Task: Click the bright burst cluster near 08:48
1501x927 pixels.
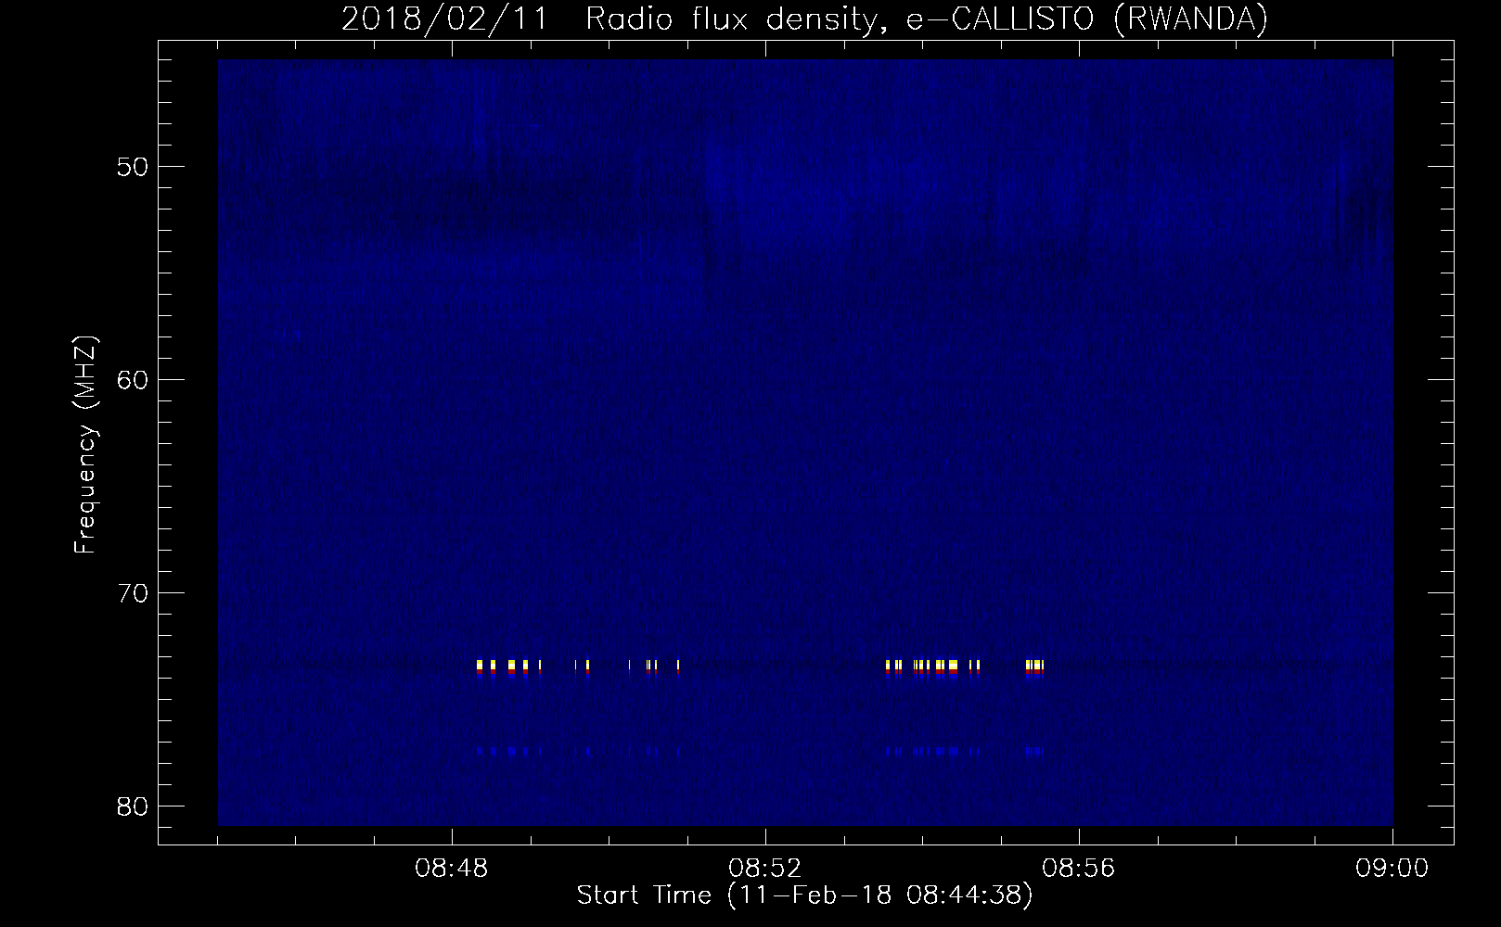Action: coord(508,669)
